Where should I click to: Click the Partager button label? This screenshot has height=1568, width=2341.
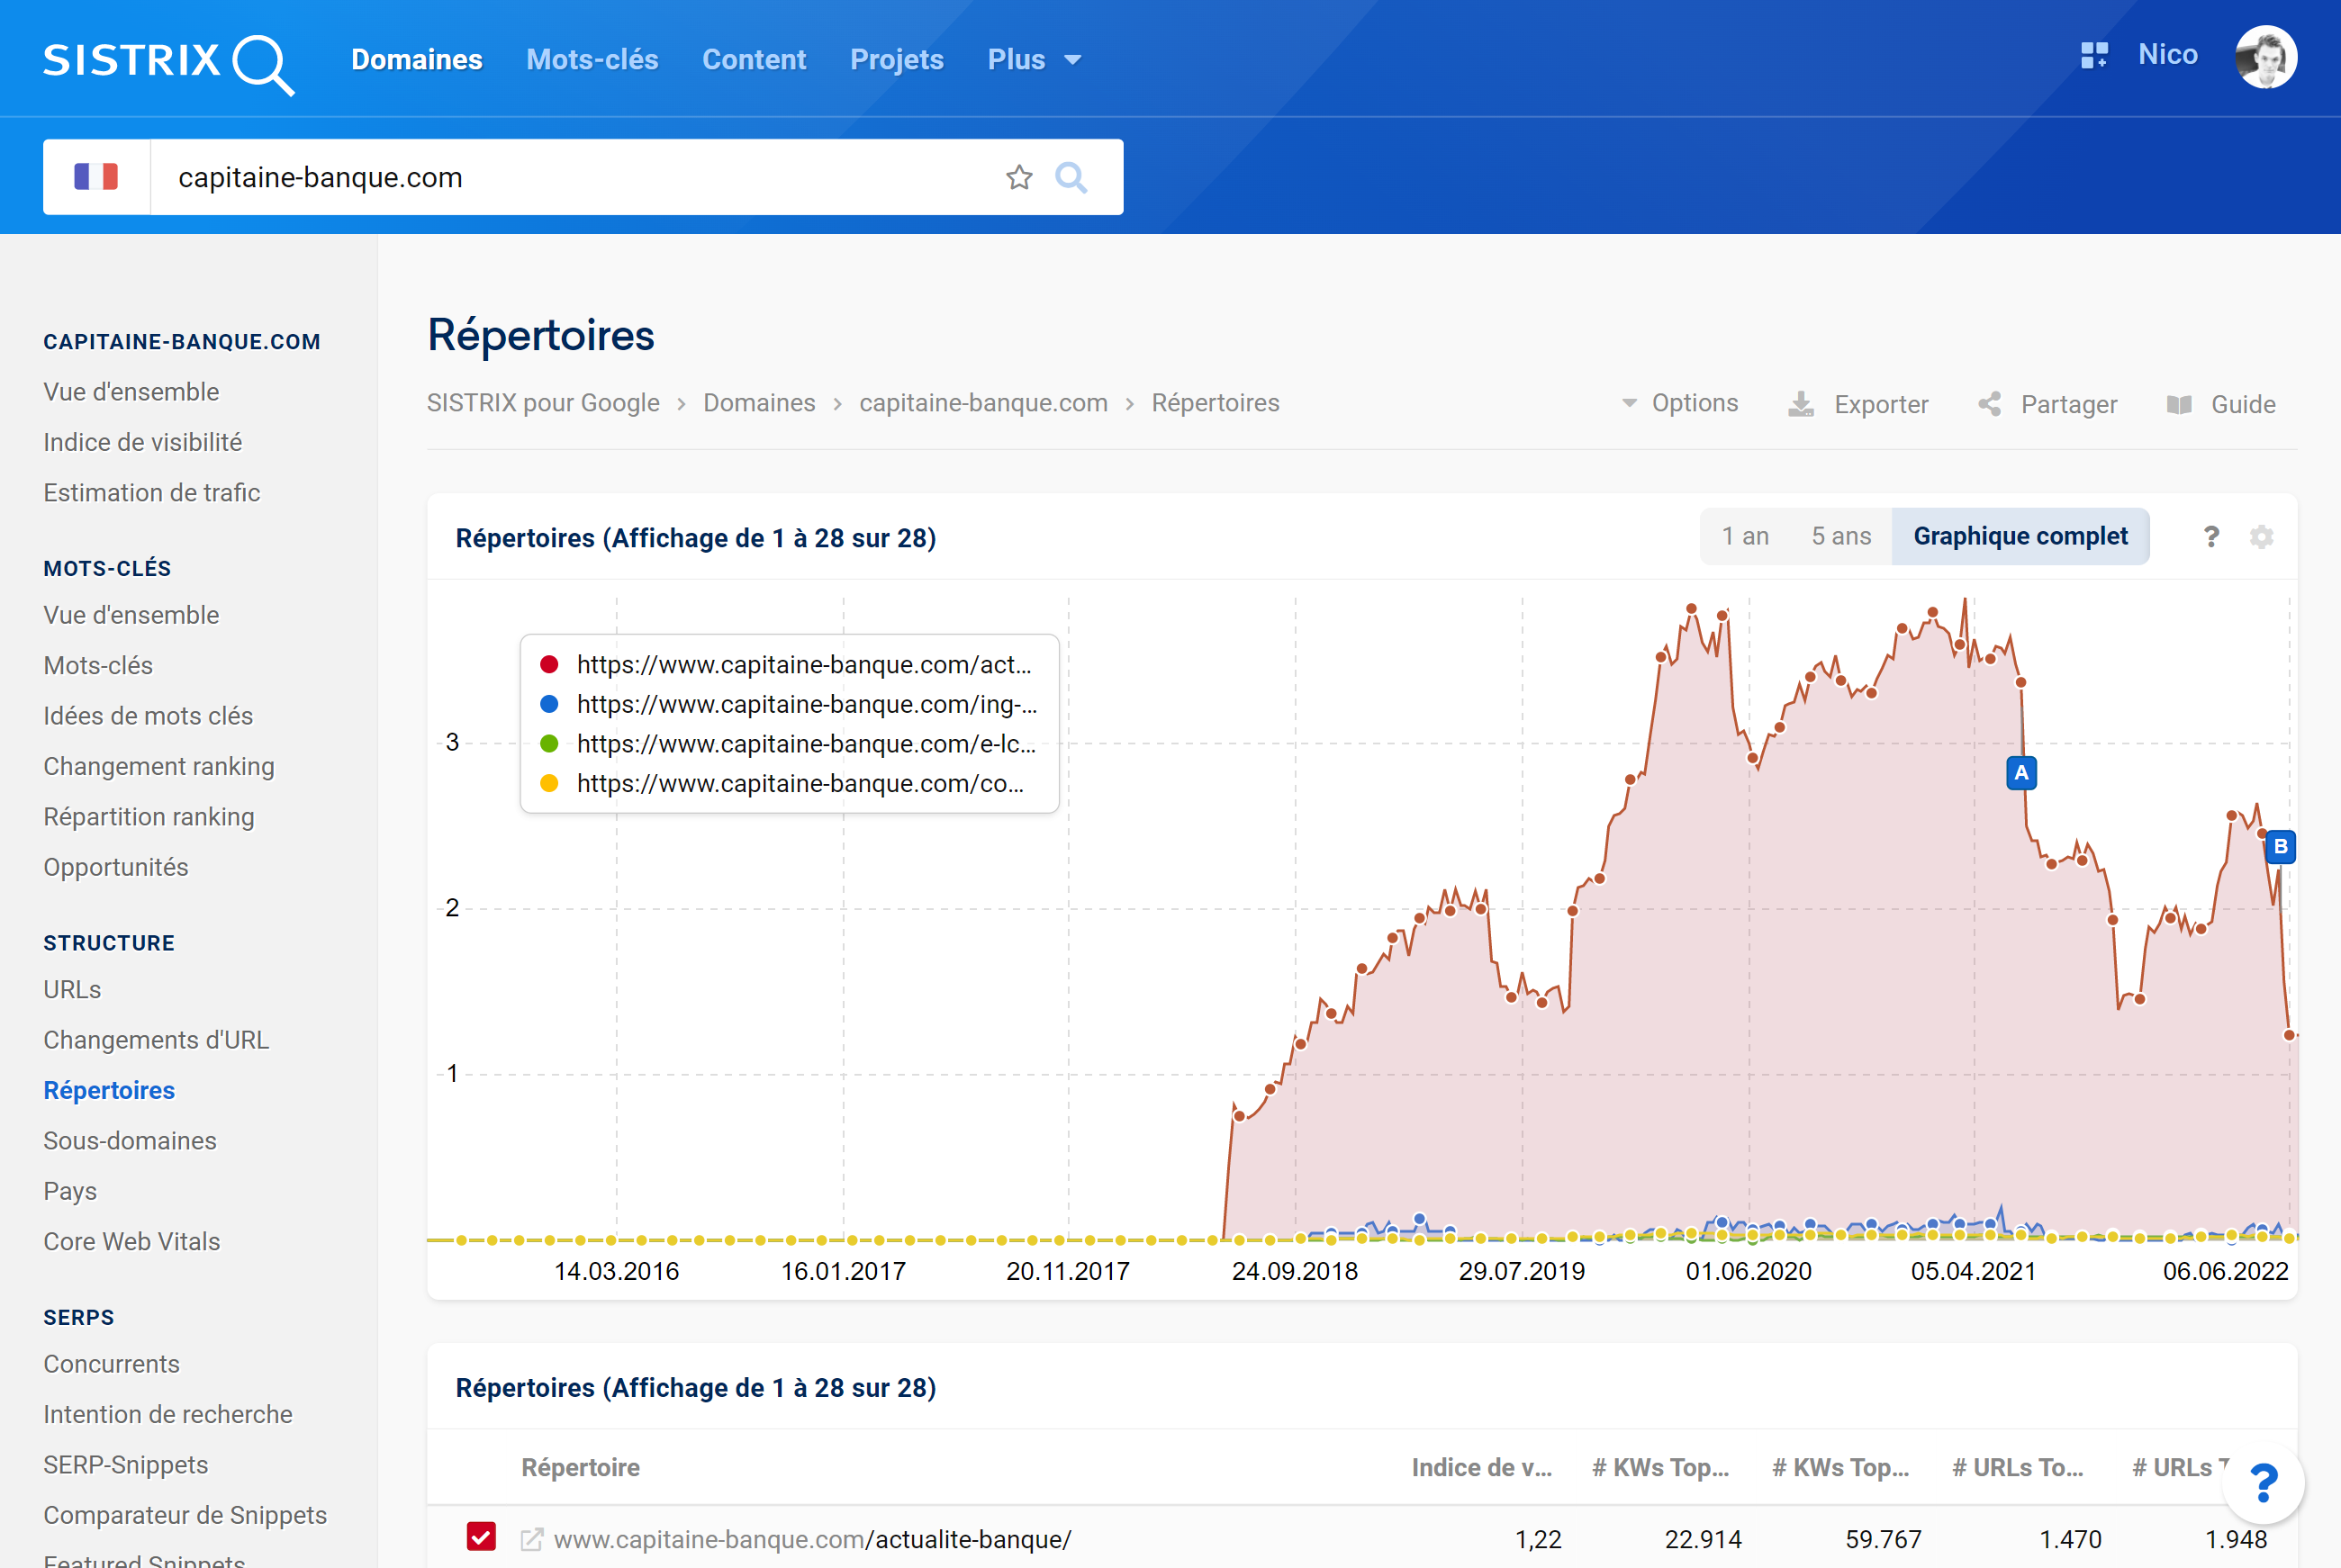click(x=2069, y=404)
